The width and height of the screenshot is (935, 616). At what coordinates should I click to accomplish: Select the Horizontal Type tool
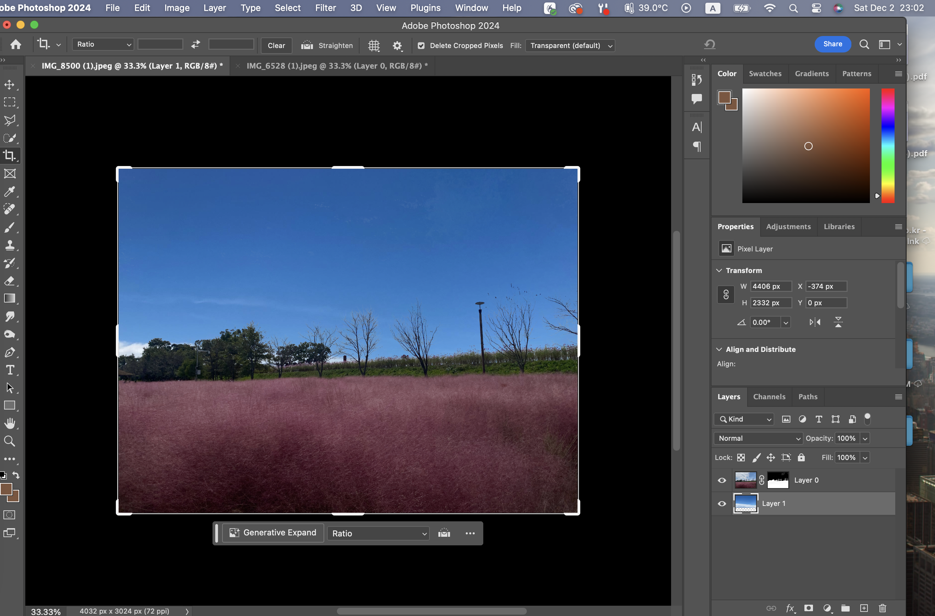pyautogui.click(x=10, y=370)
